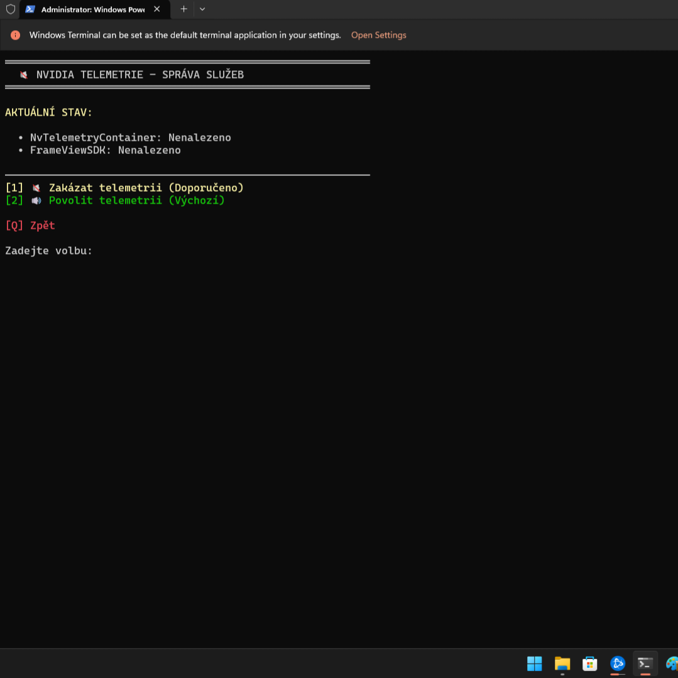Click the muted speaker icon beside option 1
678x678 pixels.
coord(36,188)
